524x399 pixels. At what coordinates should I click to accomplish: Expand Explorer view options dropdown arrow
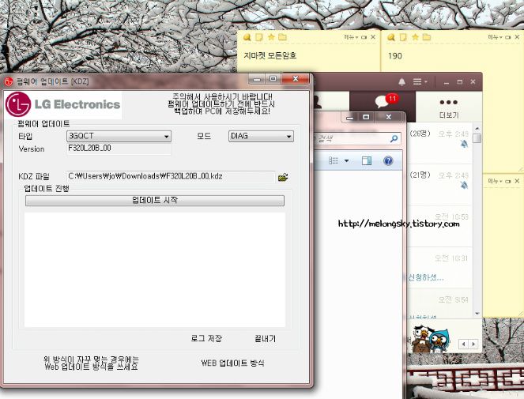click(346, 161)
